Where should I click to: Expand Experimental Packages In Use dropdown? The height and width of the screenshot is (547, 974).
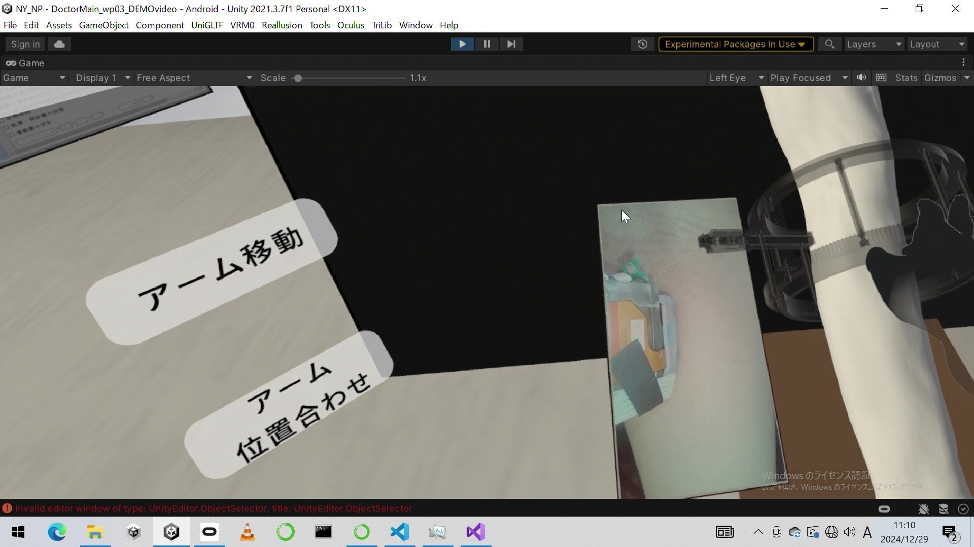point(736,44)
